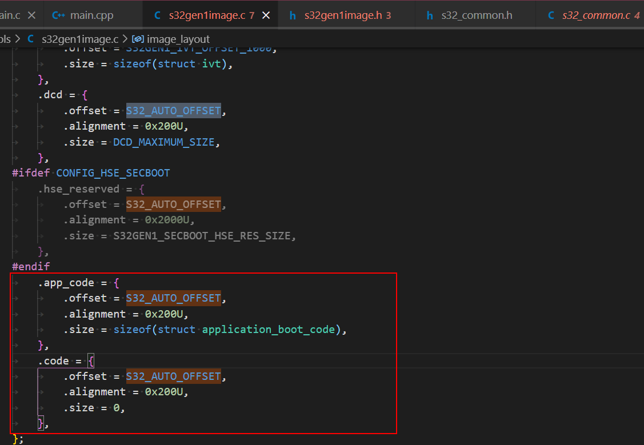Click the image_layout symbol icon in the breadcrumb

[x=138, y=39]
